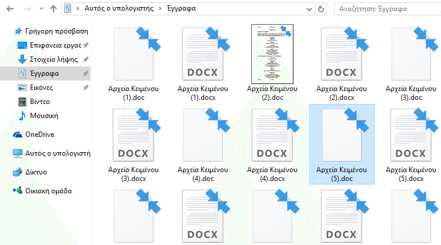Open Στοιχεία λήψης in sidebar

tap(48, 59)
